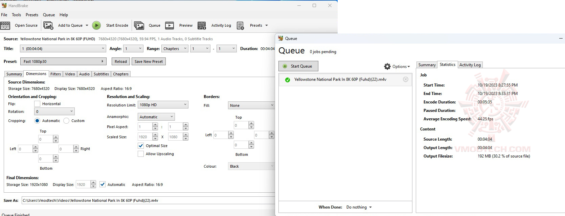Remove the Yellowstone job with the X icon
This screenshot has width=565, height=216.
click(x=406, y=79)
